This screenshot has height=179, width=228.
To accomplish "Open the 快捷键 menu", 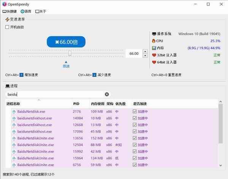I will pos(10,11).
